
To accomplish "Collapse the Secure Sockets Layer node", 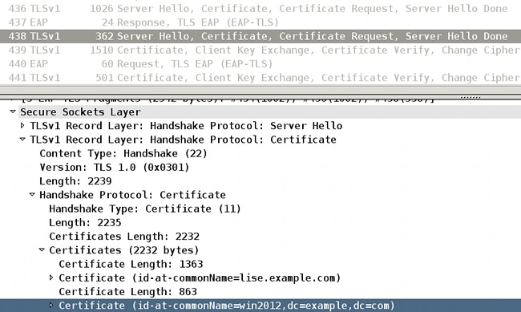I will [13, 111].
